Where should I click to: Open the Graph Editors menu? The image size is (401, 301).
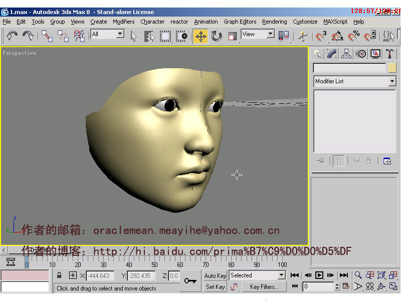240,22
